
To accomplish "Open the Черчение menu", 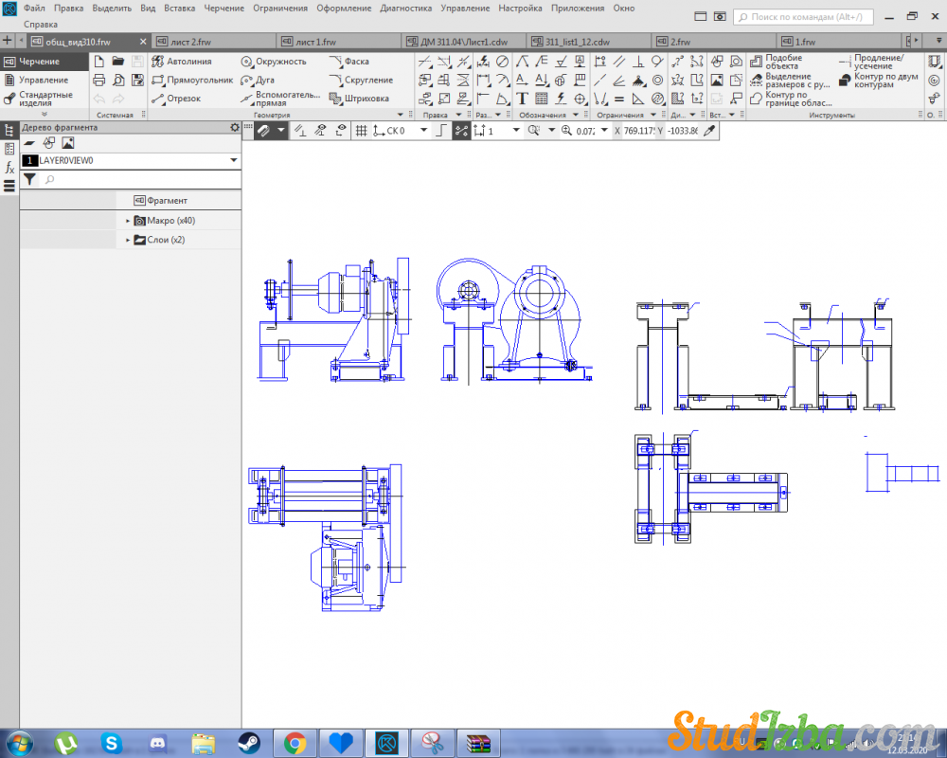I will pyautogui.click(x=223, y=8).
